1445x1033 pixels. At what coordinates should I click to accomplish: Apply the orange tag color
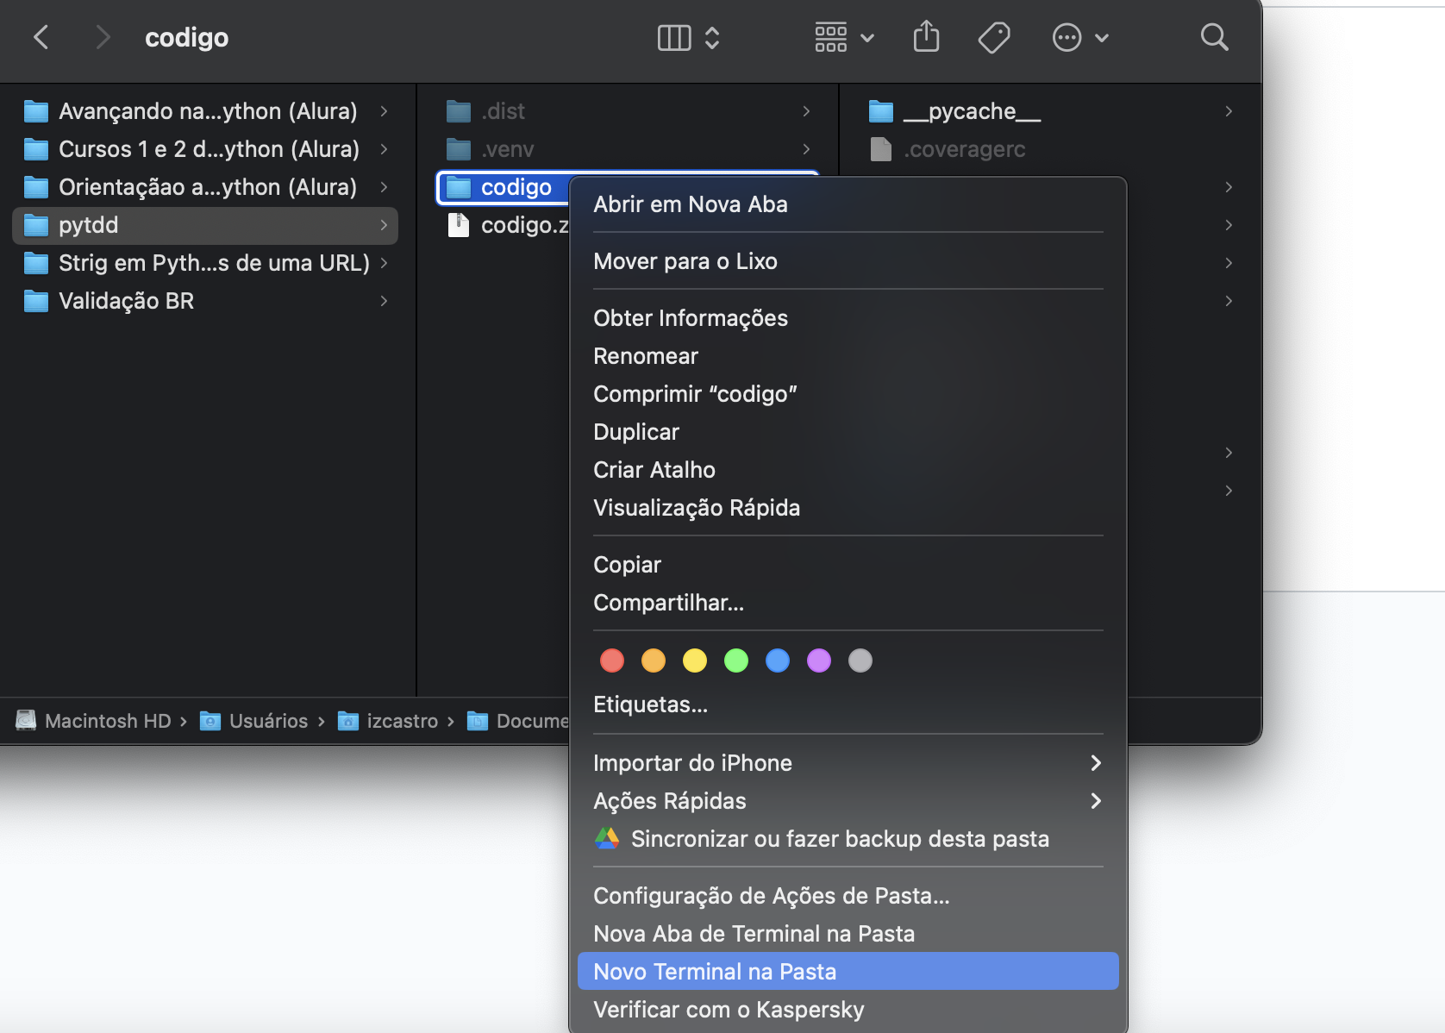pos(654,660)
